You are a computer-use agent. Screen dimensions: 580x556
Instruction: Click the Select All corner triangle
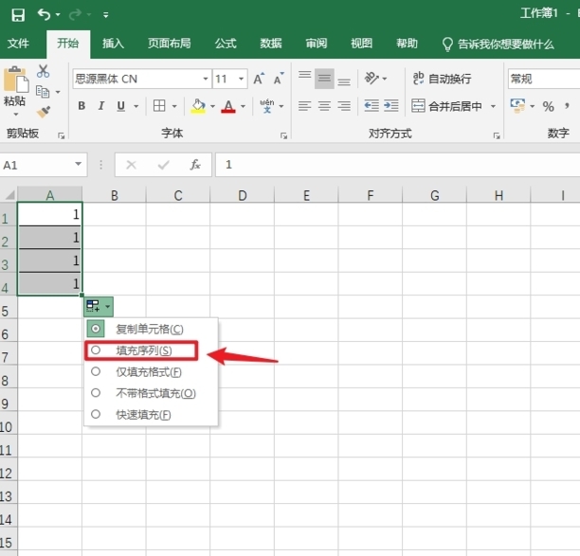(x=9, y=195)
